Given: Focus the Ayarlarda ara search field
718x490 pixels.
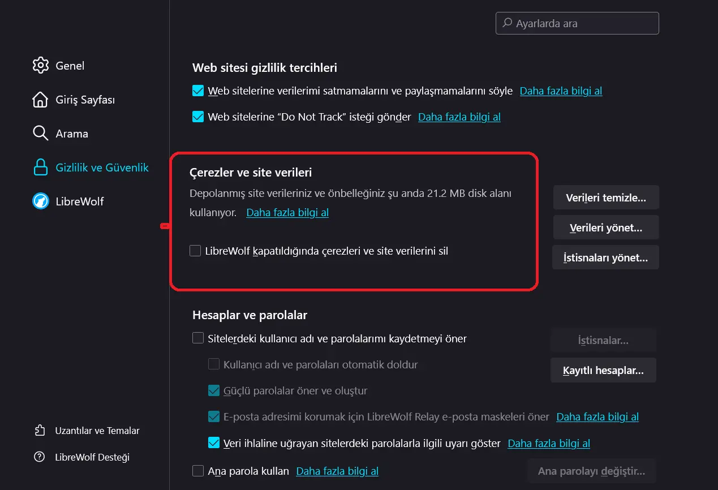Looking at the screenshot, I should (x=577, y=24).
